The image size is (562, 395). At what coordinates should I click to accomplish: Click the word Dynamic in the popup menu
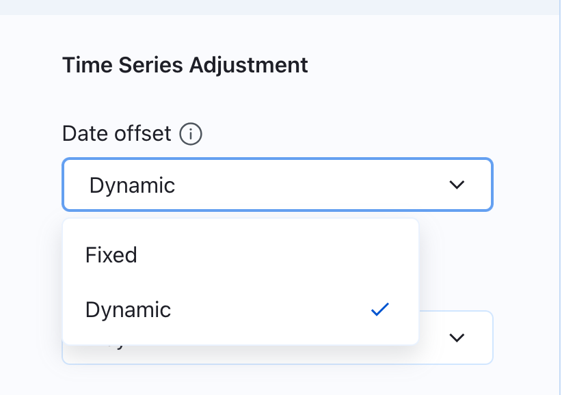coord(128,310)
